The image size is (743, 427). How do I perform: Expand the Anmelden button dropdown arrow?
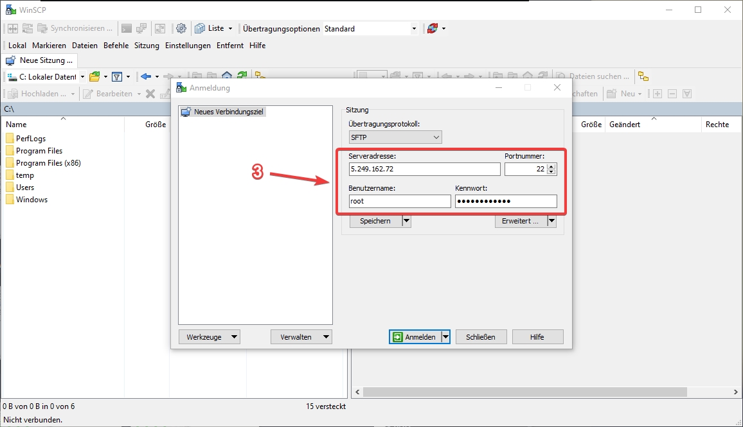[x=445, y=337]
